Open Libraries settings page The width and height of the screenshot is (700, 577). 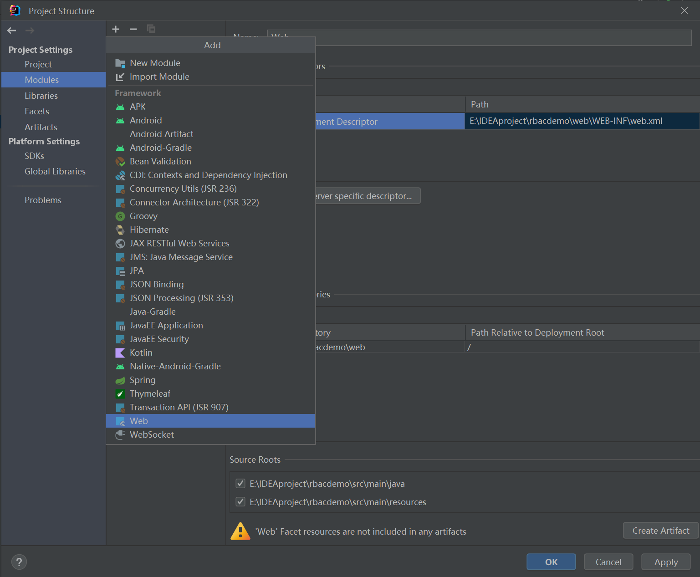pyautogui.click(x=53, y=96)
